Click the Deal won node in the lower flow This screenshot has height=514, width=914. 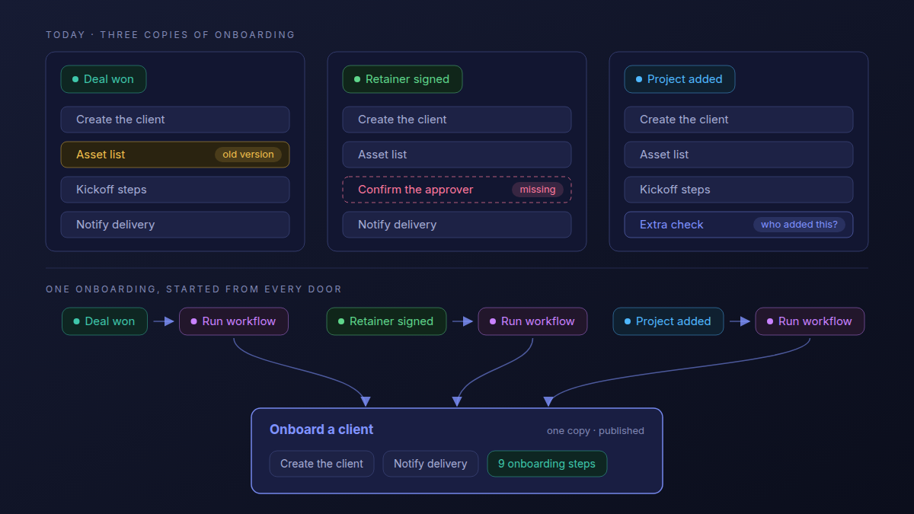104,321
